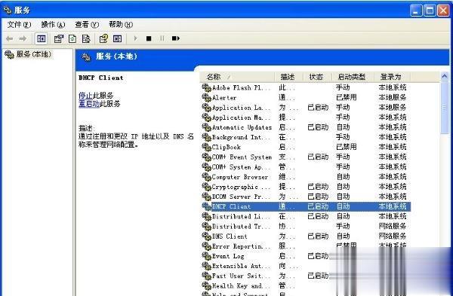Select the Cryptographic ... service name
453x296 pixels.
(x=241, y=187)
